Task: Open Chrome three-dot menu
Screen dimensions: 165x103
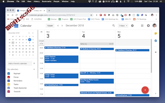Action: tap(156, 15)
